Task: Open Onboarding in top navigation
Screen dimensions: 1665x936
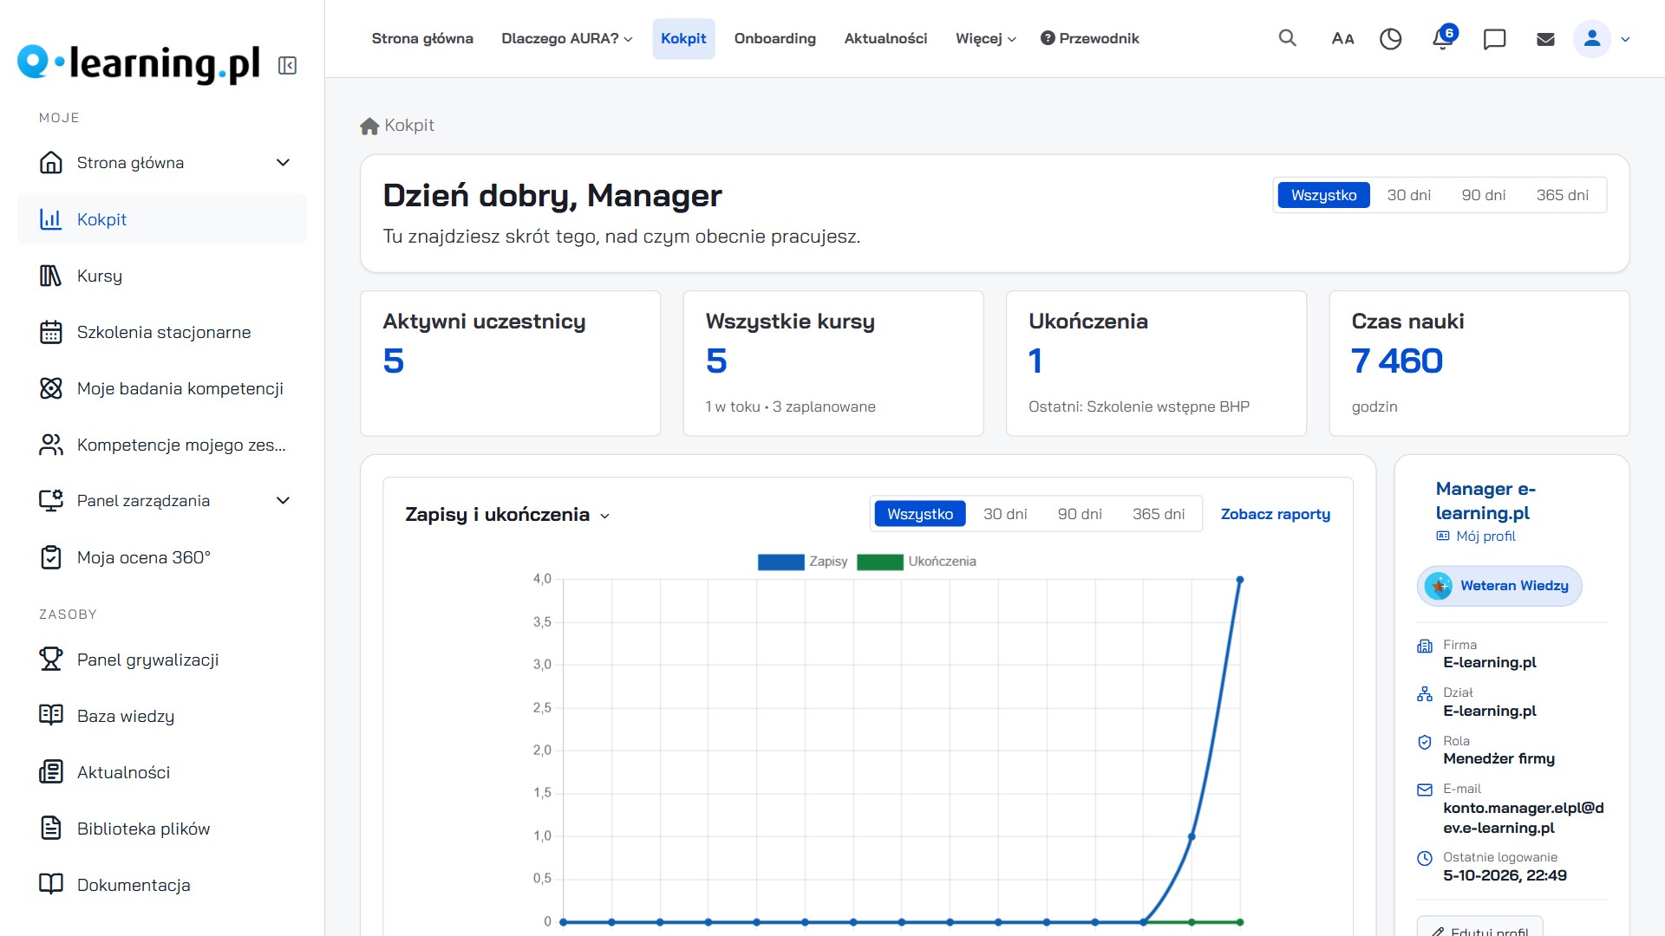Action: pyautogui.click(x=774, y=39)
